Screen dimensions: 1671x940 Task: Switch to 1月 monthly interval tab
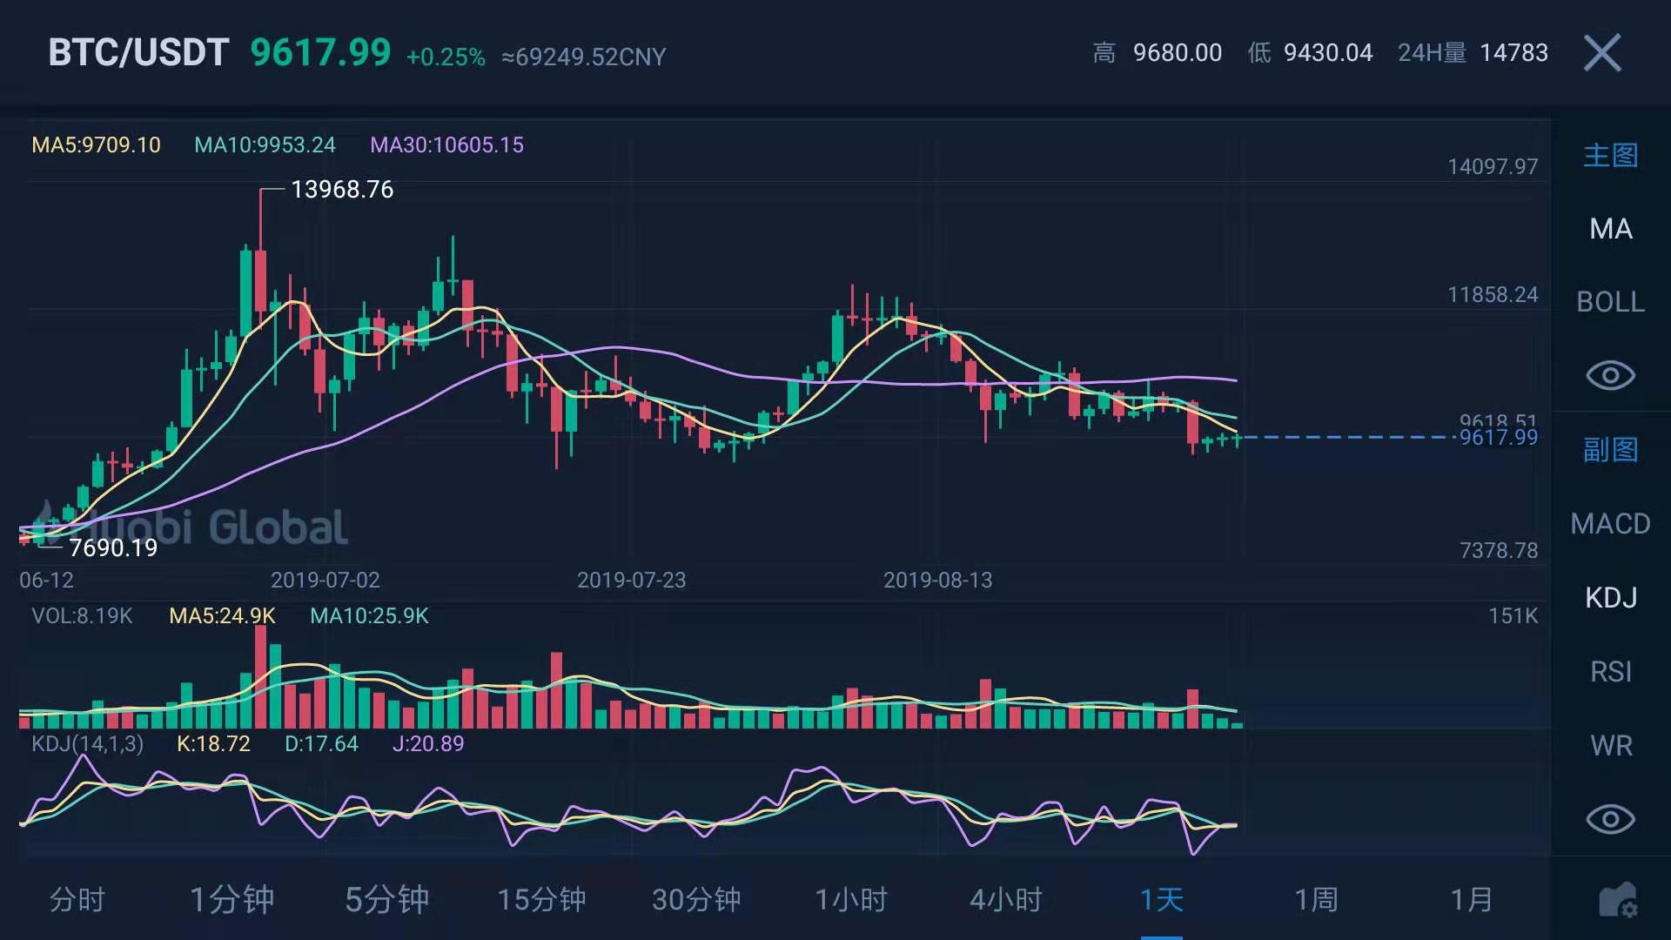(1471, 899)
